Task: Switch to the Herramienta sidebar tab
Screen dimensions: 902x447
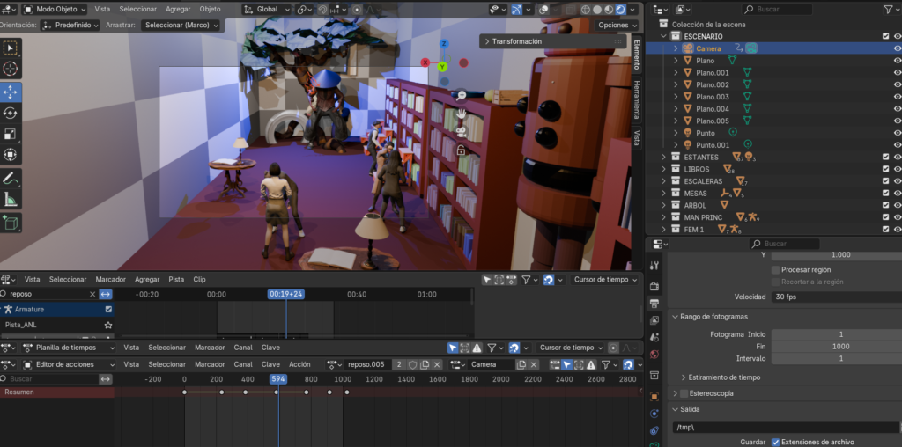Action: pyautogui.click(x=636, y=99)
